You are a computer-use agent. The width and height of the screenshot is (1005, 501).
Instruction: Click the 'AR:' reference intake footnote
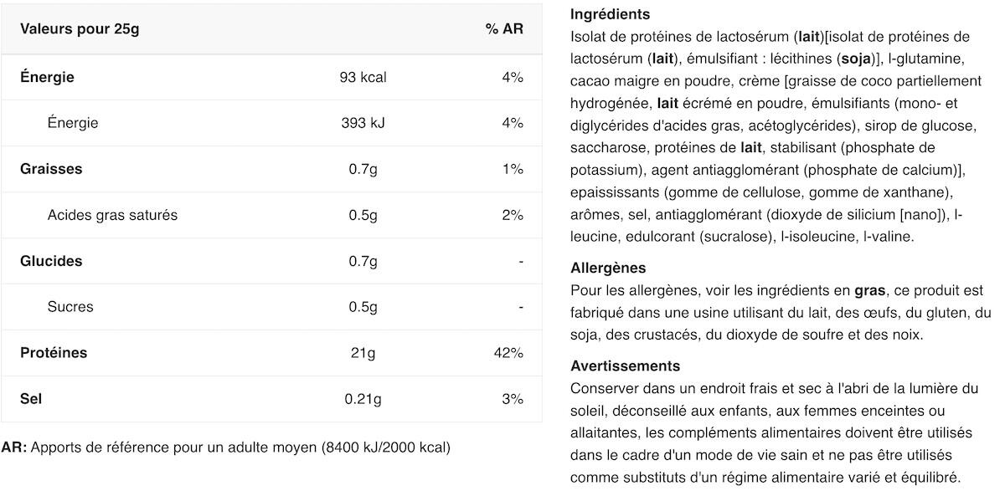tap(226, 447)
